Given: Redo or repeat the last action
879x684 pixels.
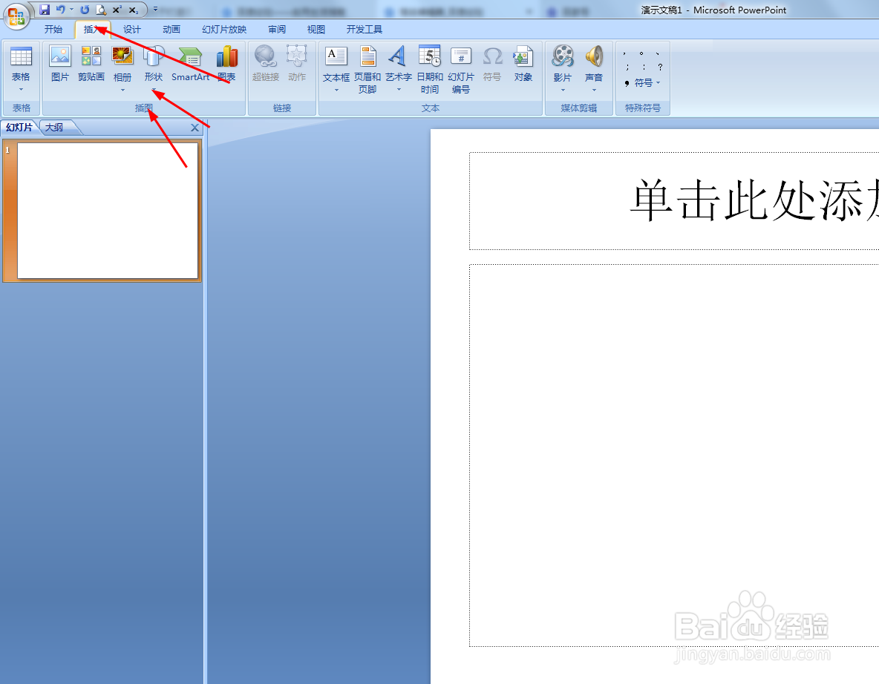Looking at the screenshot, I should 85,10.
